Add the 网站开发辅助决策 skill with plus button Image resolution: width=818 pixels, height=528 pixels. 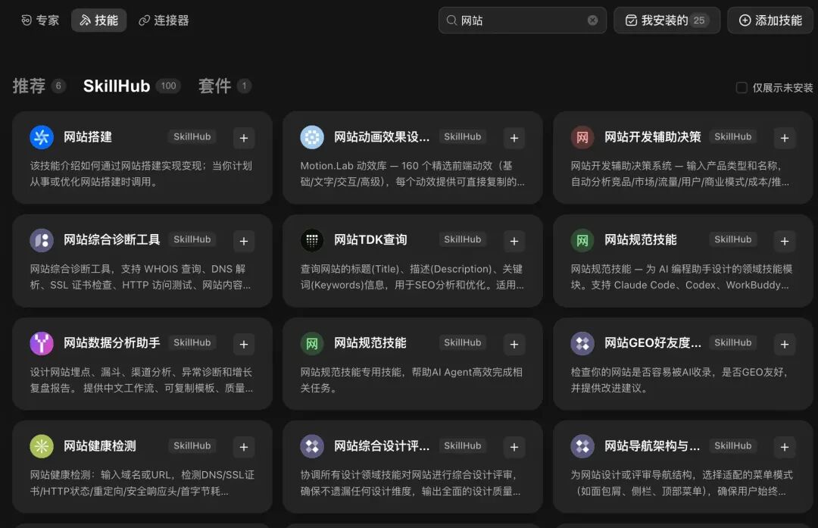pos(784,138)
